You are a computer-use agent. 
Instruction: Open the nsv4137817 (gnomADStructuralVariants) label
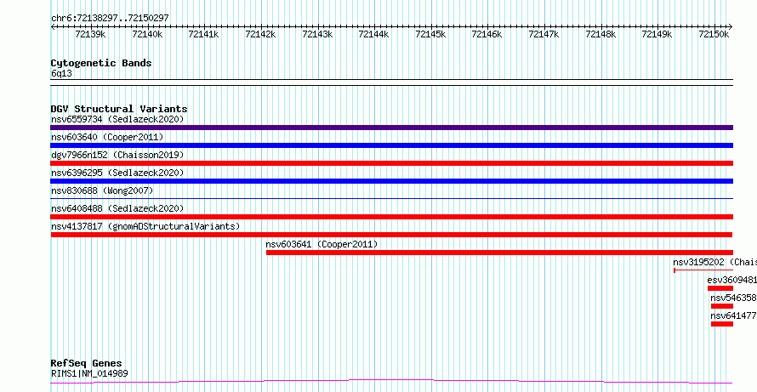(x=145, y=226)
